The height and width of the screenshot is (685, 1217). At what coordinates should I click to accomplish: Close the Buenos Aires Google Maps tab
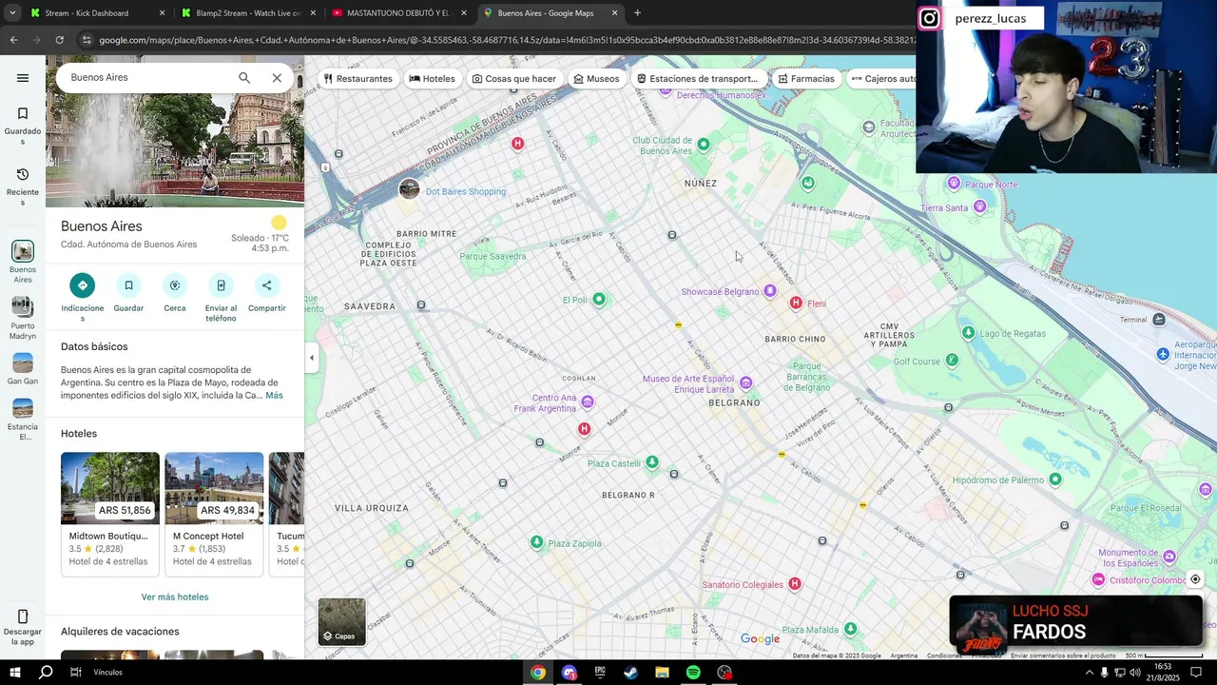tap(614, 13)
